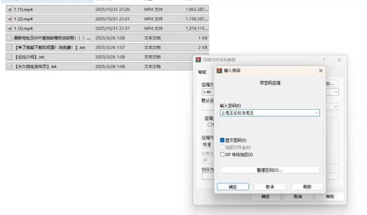Click the size value 1,063,387...
Viewport: 367px width, 215px height.
[196, 9]
